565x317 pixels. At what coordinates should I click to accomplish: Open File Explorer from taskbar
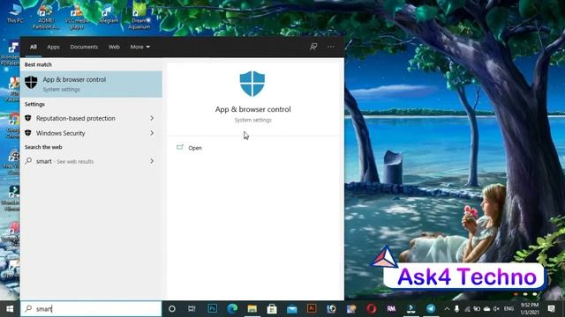click(x=252, y=308)
